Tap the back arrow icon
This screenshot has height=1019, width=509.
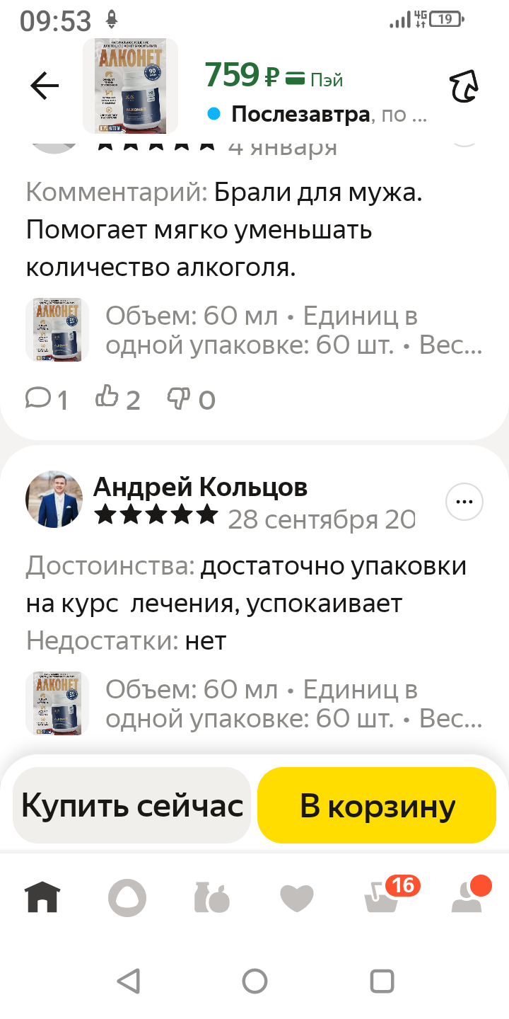tap(45, 86)
